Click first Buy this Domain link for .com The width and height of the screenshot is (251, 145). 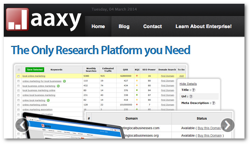(210, 128)
